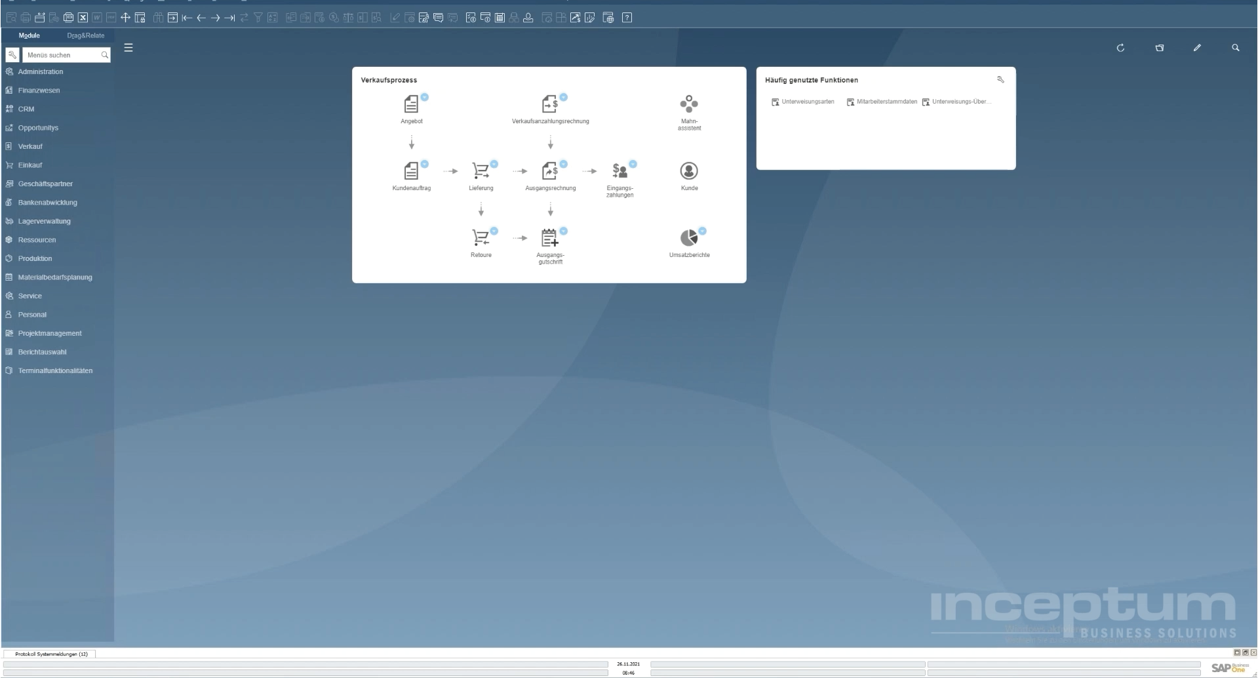Click the magnifier in menu search box
This screenshot has width=1258, height=678.
click(104, 55)
